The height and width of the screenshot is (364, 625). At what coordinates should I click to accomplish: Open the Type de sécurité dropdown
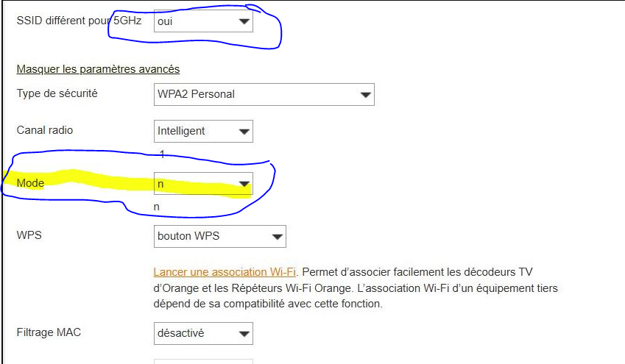(x=264, y=94)
